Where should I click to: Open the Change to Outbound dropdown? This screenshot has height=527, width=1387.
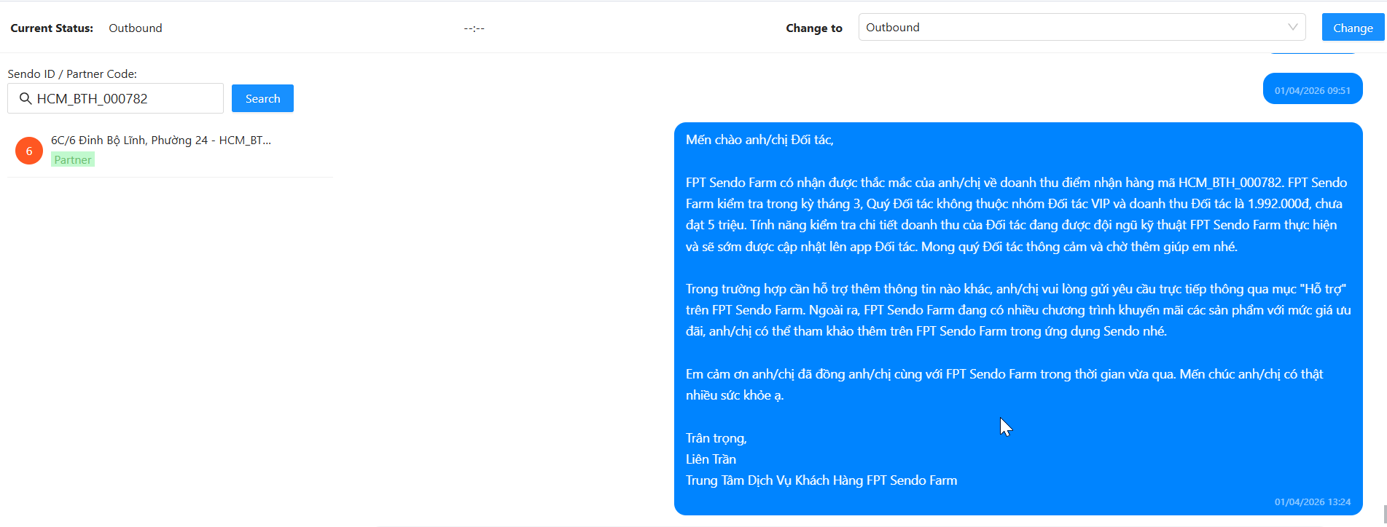[x=1082, y=27]
